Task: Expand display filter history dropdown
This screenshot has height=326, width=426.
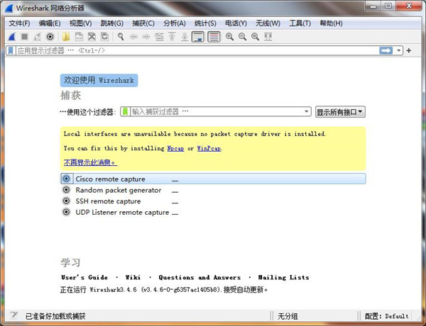Action: 398,50
